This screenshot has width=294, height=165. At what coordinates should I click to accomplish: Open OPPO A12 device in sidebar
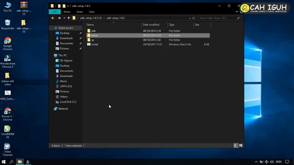pos(66,87)
